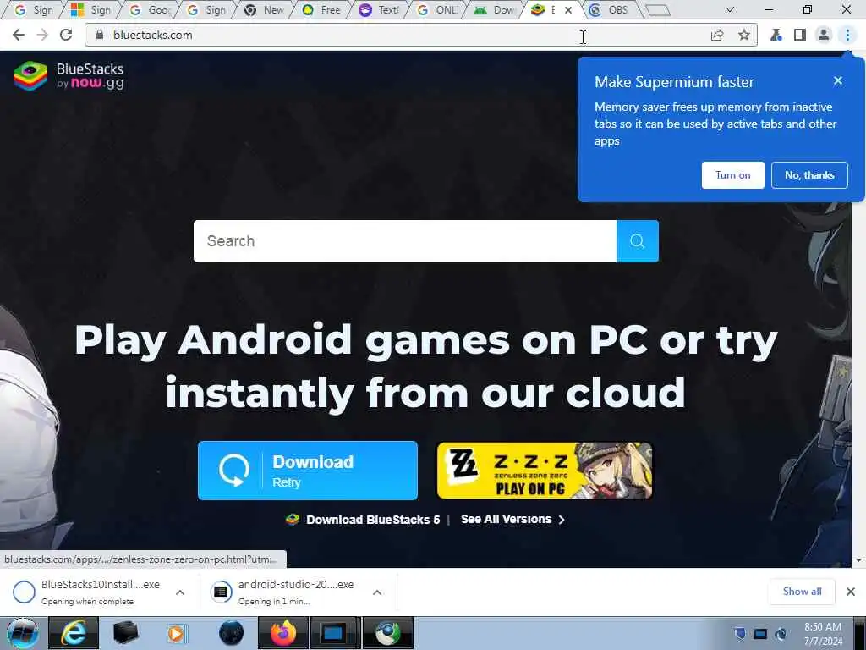The width and height of the screenshot is (866, 650).
Task: Open the blue window taskbar app
Action: 335,633
